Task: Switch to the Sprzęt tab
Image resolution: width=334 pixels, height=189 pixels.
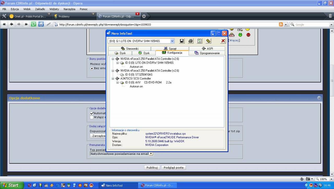Action: coord(170,49)
